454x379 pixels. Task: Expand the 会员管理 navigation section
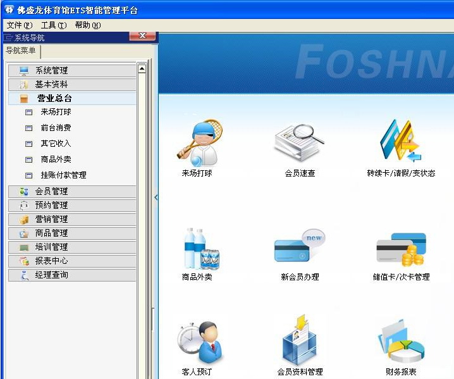(x=72, y=192)
